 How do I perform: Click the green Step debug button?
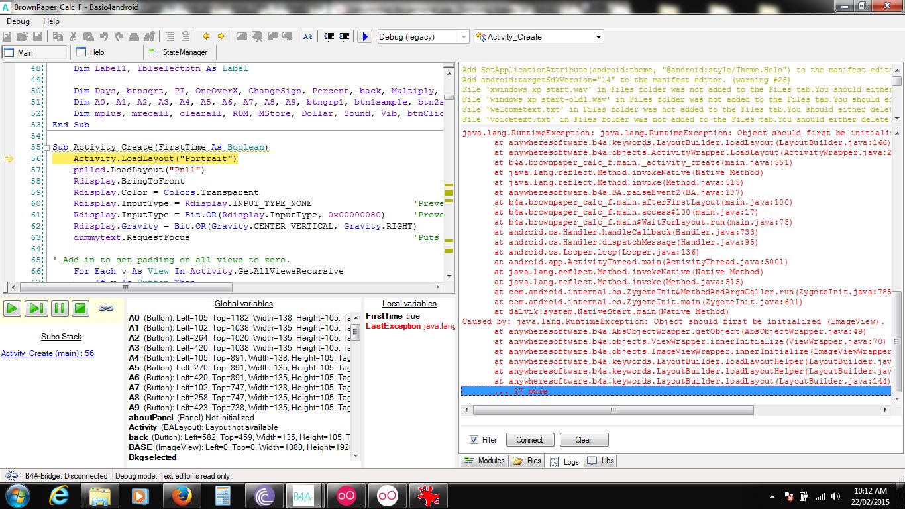click(x=36, y=308)
